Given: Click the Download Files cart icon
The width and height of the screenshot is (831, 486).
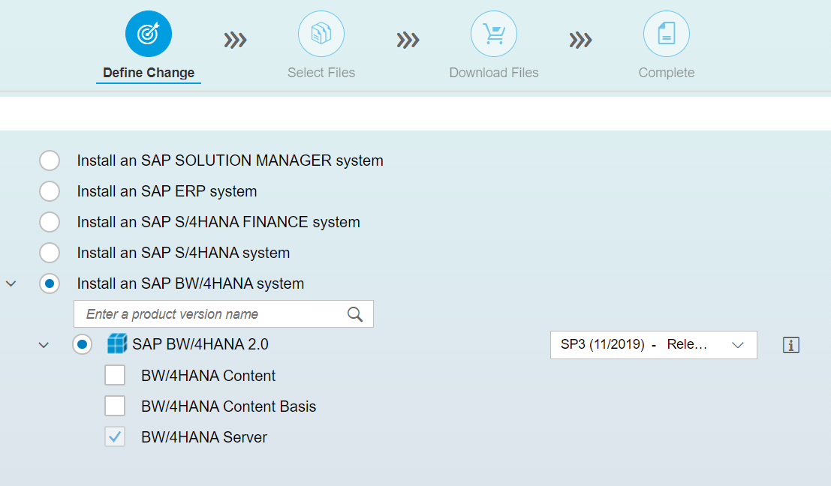Looking at the screenshot, I should [x=494, y=34].
